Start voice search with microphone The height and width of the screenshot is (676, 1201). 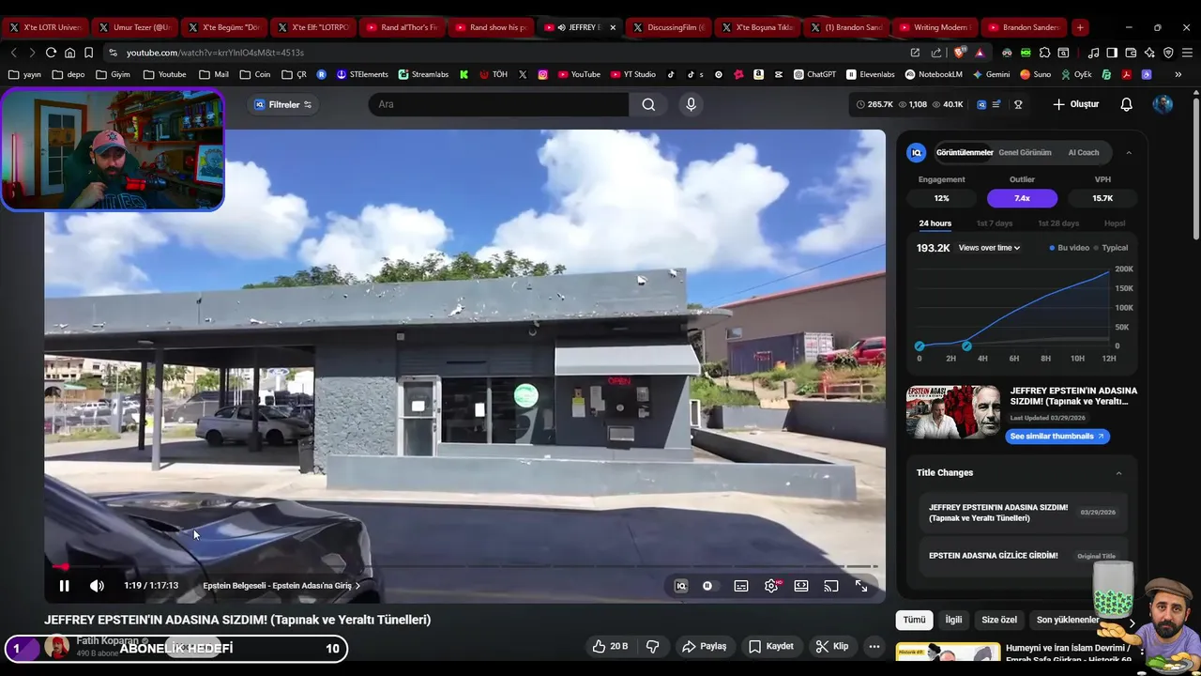click(x=691, y=104)
